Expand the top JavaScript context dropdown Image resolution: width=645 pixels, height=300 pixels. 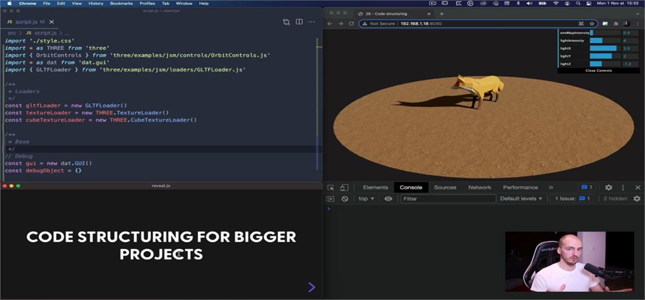click(x=366, y=199)
